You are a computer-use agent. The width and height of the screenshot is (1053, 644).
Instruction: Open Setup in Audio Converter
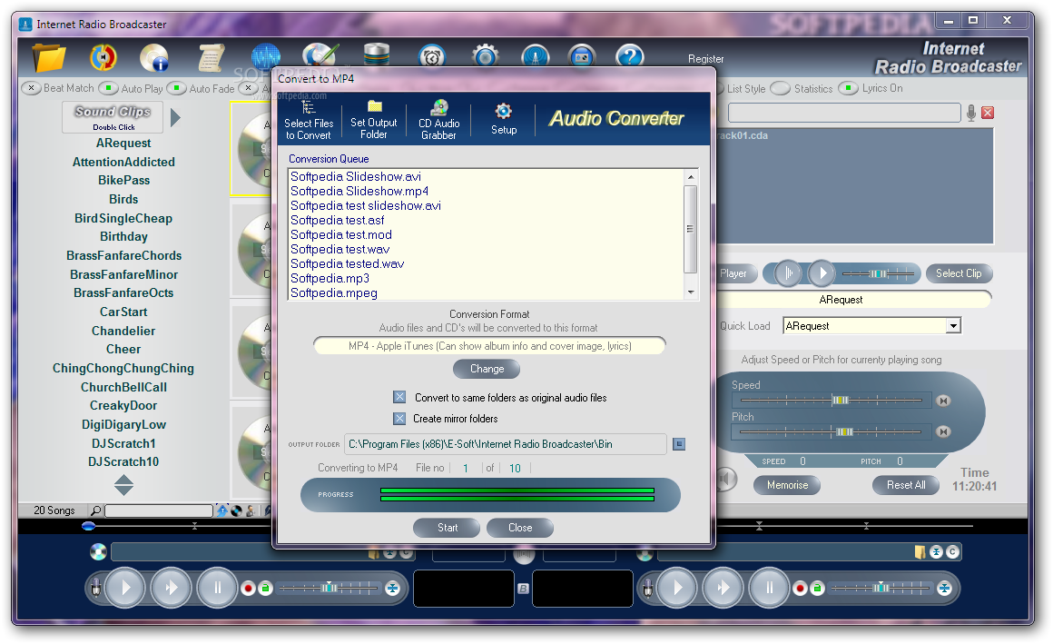[x=504, y=120]
